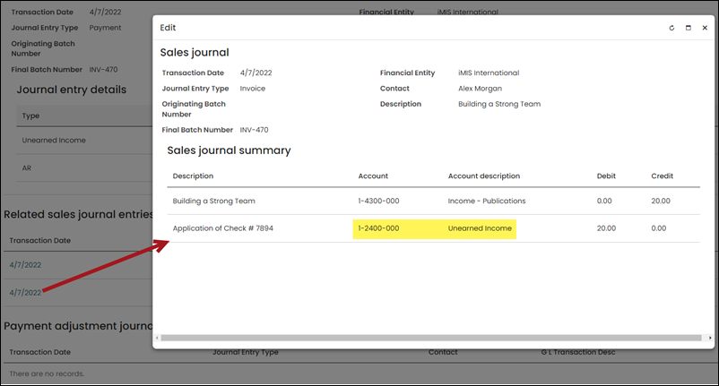Click Type column header in background page
The height and width of the screenshot is (386, 719).
click(30, 116)
